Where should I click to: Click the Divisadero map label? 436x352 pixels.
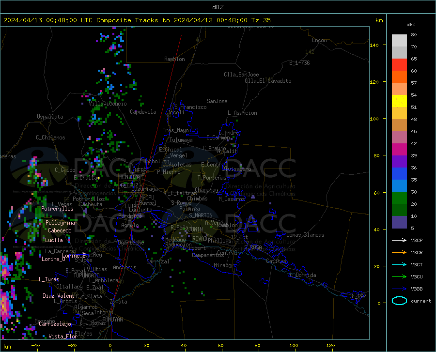click(x=236, y=169)
